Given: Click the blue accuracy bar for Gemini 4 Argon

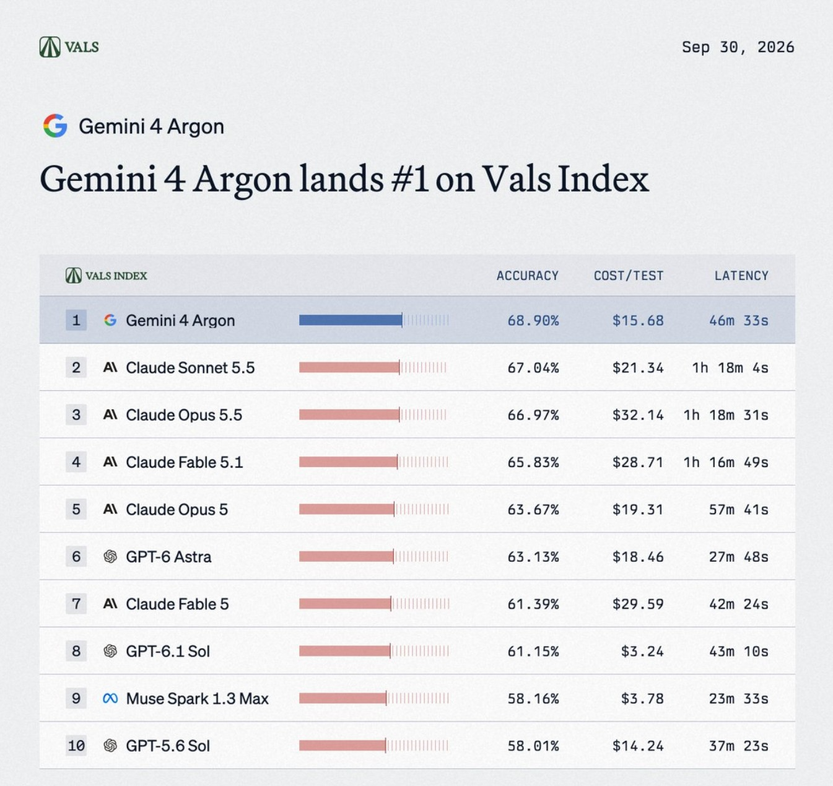Looking at the screenshot, I should 351,320.
